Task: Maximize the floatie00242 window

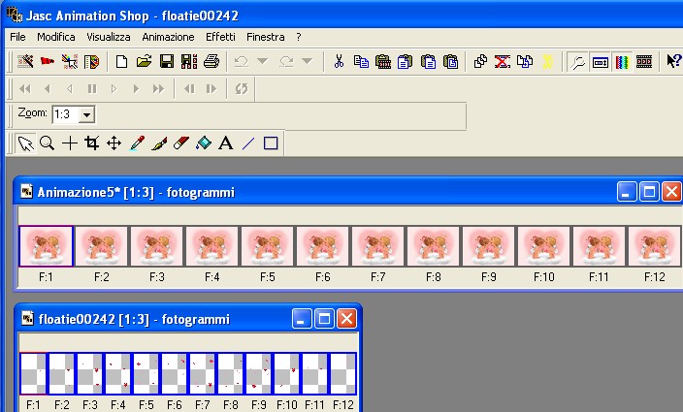Action: pos(324,319)
